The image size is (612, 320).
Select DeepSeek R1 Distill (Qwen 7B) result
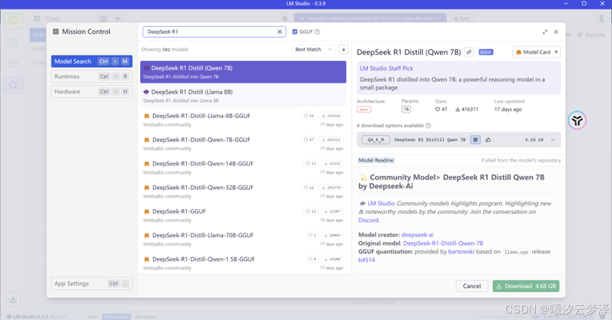coord(243,72)
